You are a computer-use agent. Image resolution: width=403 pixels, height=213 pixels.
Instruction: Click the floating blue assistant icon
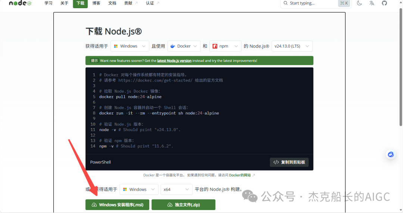(391, 154)
